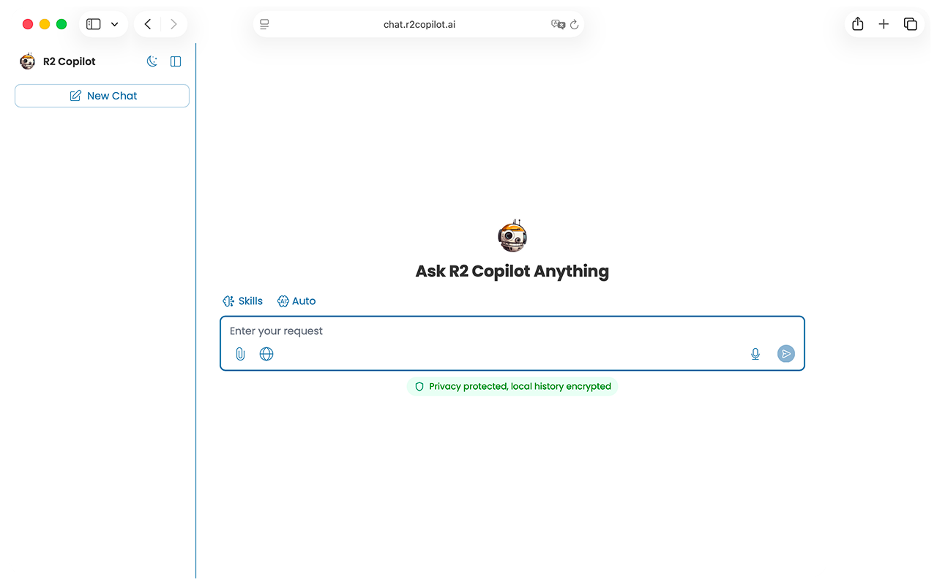Send the request with the arrow button
The width and height of the screenshot is (937, 585).
(x=785, y=354)
